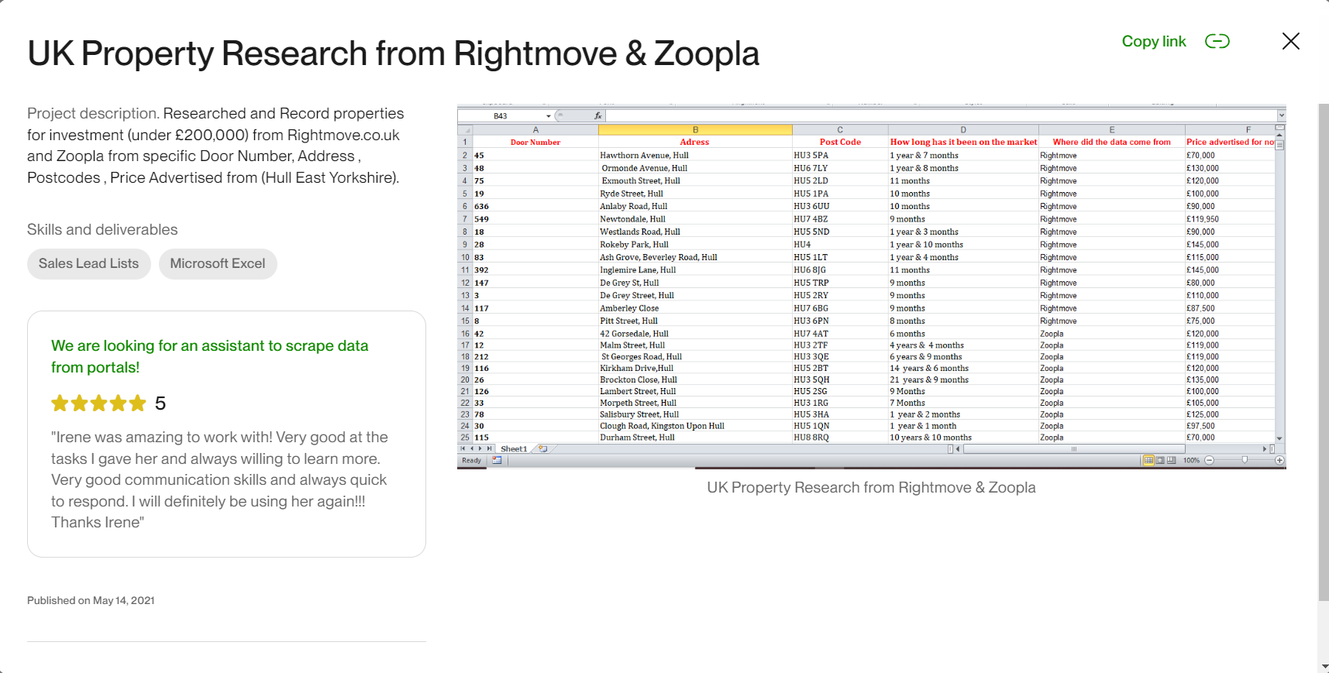Click the zoom slider handle
The height and width of the screenshot is (673, 1329).
coord(1245,460)
